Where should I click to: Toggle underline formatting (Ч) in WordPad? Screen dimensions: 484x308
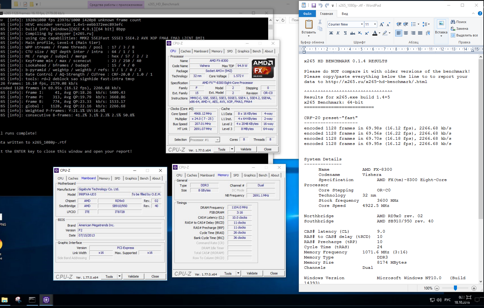pos(345,33)
